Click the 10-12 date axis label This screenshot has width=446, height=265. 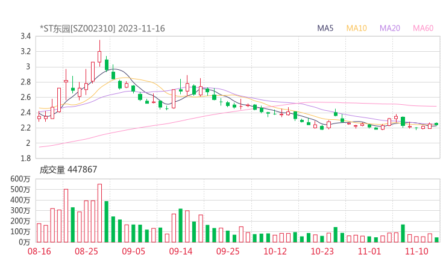click(x=275, y=251)
